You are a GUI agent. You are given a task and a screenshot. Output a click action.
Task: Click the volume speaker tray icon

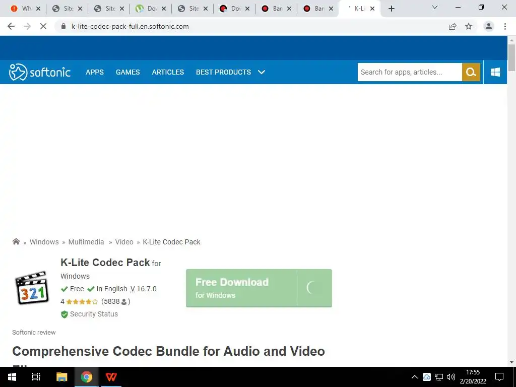[451, 377]
